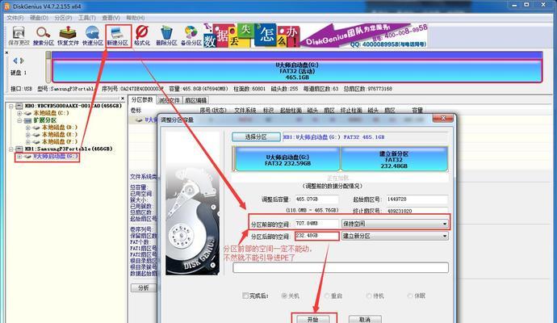Expand the 本地磁盘(C:) tree node

click(x=19, y=113)
